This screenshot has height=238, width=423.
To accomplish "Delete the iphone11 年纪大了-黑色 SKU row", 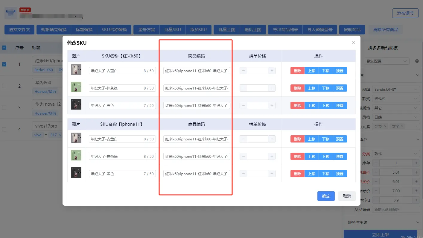I will 297,174.
